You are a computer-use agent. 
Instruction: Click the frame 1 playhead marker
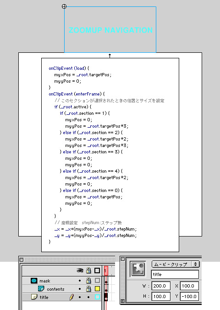[x=106, y=271]
